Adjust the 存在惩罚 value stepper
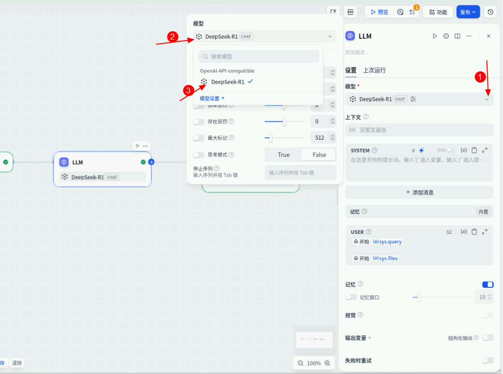 333,121
